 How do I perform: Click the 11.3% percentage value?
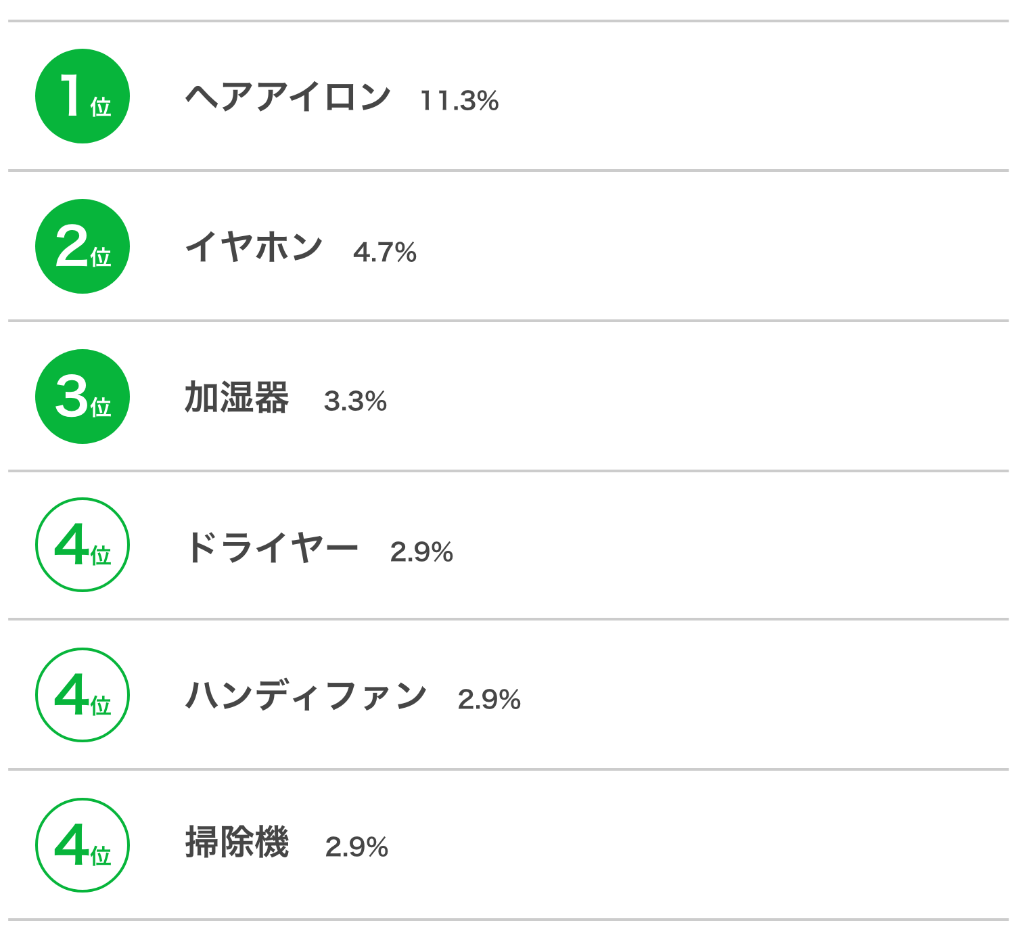[459, 101]
